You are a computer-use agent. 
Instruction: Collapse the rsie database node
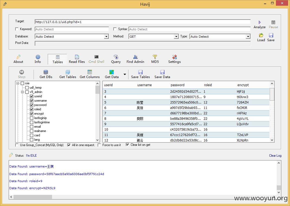tap(18, 83)
